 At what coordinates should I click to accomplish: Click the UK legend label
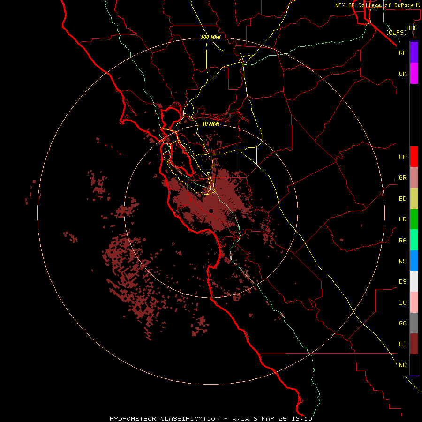[x=402, y=74]
